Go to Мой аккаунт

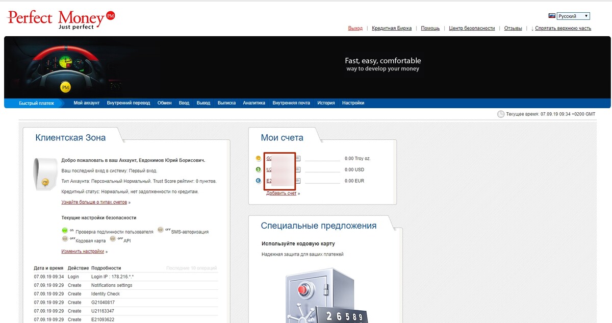click(87, 103)
